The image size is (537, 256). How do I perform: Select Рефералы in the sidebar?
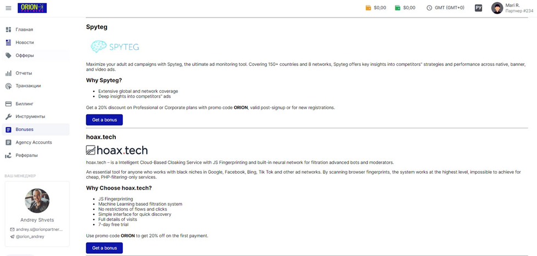click(x=36, y=156)
